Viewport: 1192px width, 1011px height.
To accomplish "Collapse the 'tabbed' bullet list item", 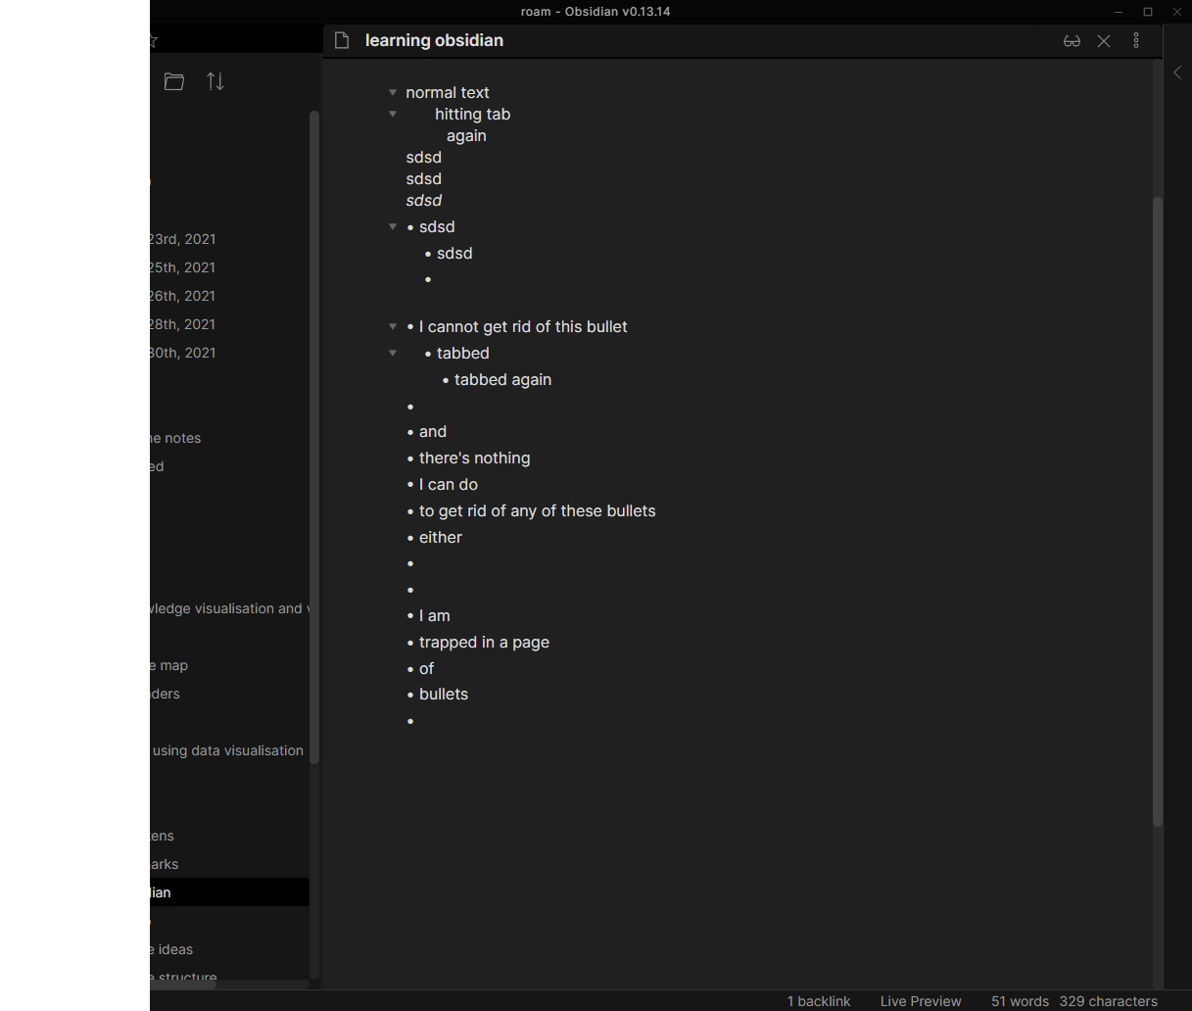I will point(392,353).
